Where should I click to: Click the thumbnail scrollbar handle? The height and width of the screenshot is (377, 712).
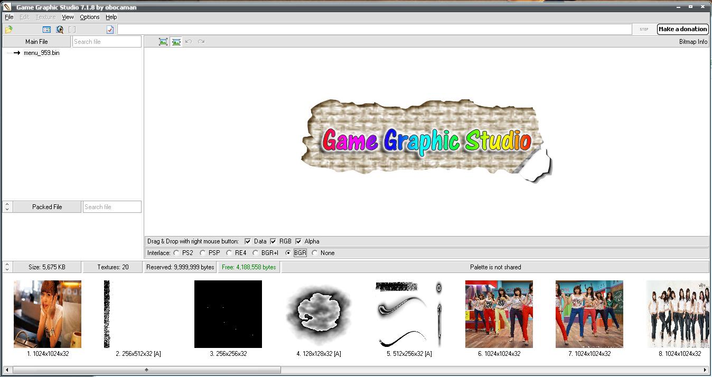tap(146, 370)
